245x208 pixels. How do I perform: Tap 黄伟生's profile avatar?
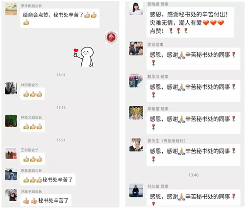click(136, 145)
